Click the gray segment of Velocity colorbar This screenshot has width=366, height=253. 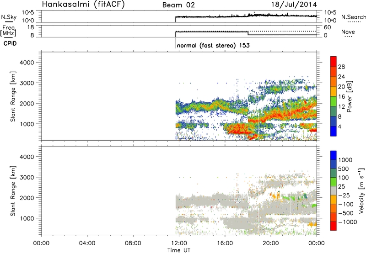[x=334, y=191]
